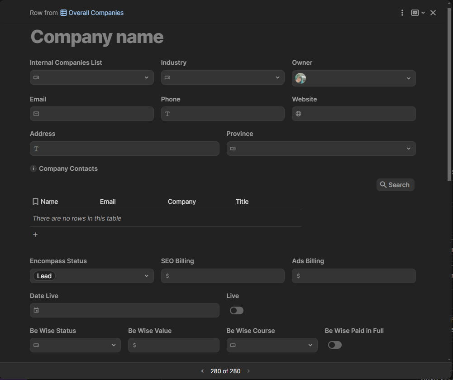This screenshot has height=380, width=453.
Task: Click the Name column header
Action: click(49, 202)
